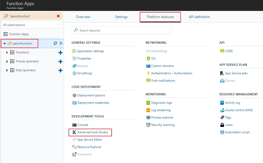Click the function app search box

pyautogui.click(x=32, y=16)
